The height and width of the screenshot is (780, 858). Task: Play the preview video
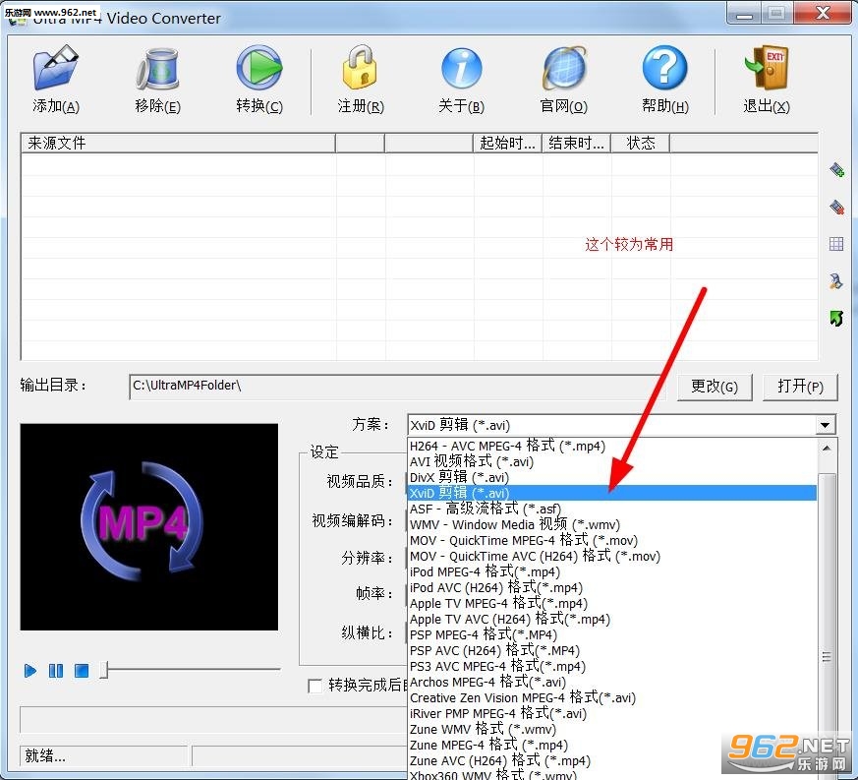coord(30,671)
